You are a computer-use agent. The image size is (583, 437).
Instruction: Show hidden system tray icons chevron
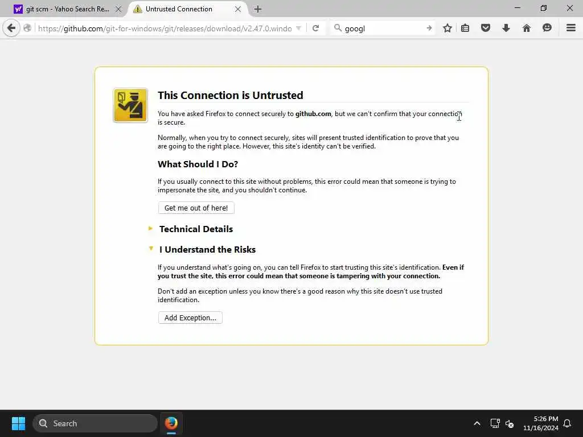click(477, 423)
